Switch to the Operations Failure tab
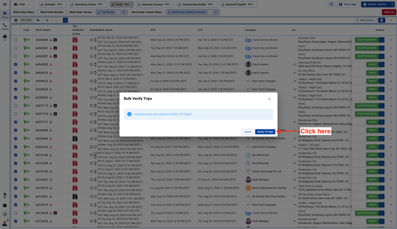 pyautogui.click(x=88, y=4)
